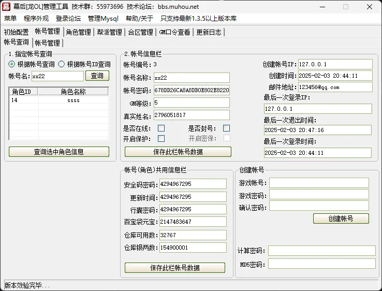This screenshot has width=382, height=291.
Task: Click the 查询 button
Action: click(97, 76)
